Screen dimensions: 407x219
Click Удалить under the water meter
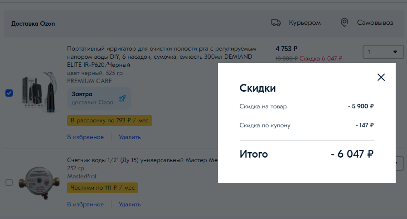(x=130, y=204)
